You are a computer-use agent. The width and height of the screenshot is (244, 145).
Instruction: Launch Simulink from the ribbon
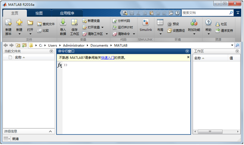tap(146, 25)
